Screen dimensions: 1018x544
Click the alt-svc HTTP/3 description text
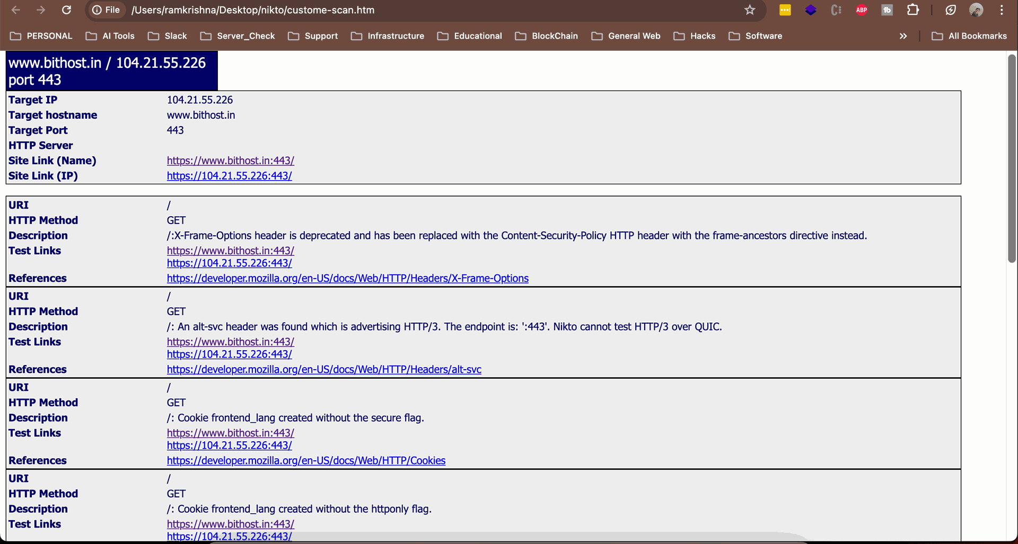[444, 327]
